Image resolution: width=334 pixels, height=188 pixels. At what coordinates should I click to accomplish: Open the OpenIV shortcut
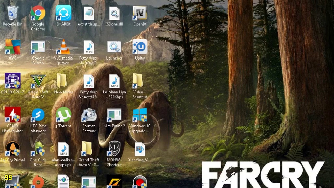tap(140, 13)
